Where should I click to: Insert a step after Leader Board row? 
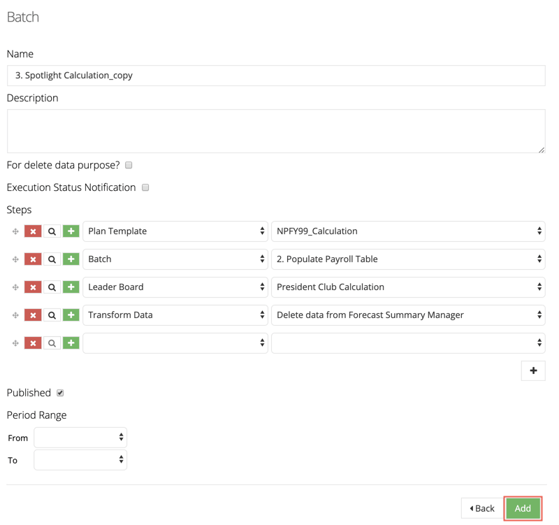71,287
